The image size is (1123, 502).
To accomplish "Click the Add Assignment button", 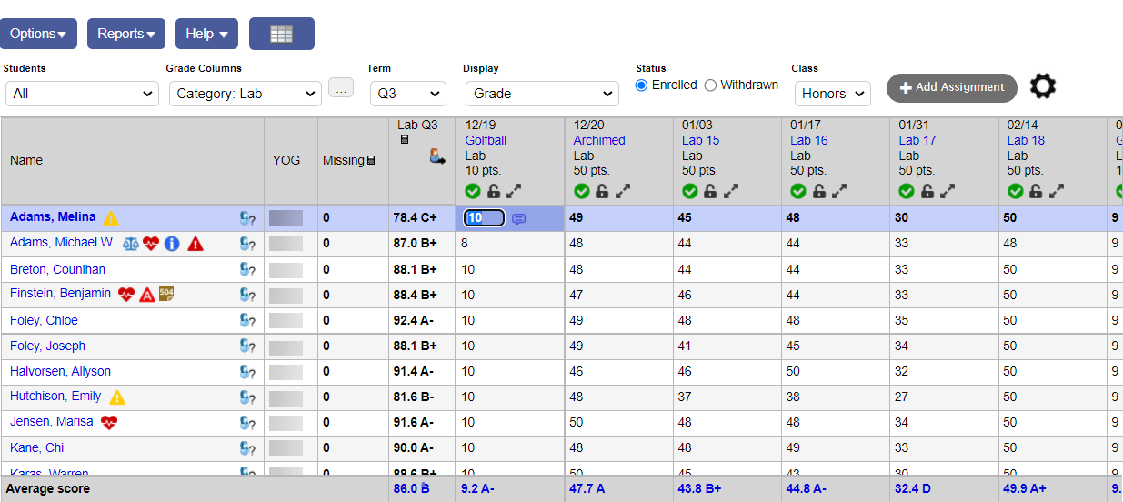I will (x=951, y=87).
